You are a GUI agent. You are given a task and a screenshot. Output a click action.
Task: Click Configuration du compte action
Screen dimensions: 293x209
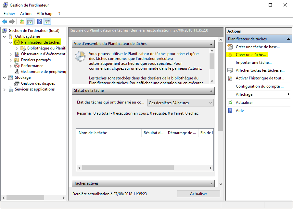pyautogui.click(x=260, y=86)
